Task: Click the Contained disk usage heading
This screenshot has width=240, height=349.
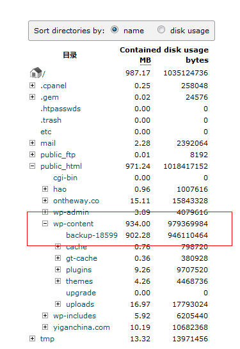Action: click(x=164, y=50)
